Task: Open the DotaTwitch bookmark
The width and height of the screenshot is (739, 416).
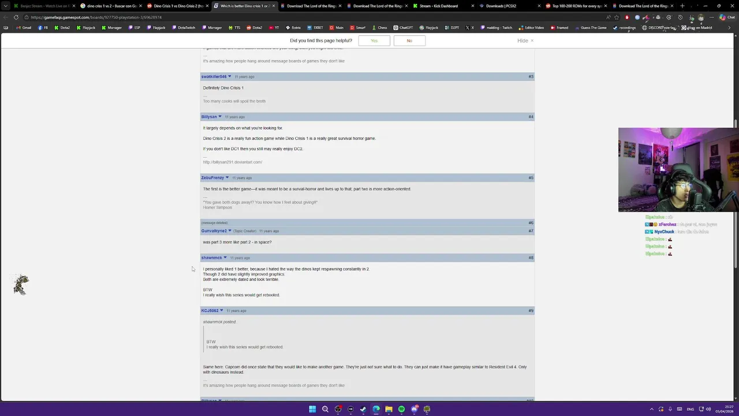Action: click(184, 28)
